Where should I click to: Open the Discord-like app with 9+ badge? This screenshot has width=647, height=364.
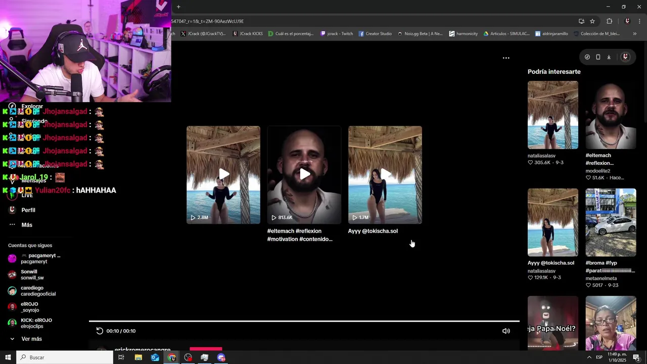click(221, 357)
